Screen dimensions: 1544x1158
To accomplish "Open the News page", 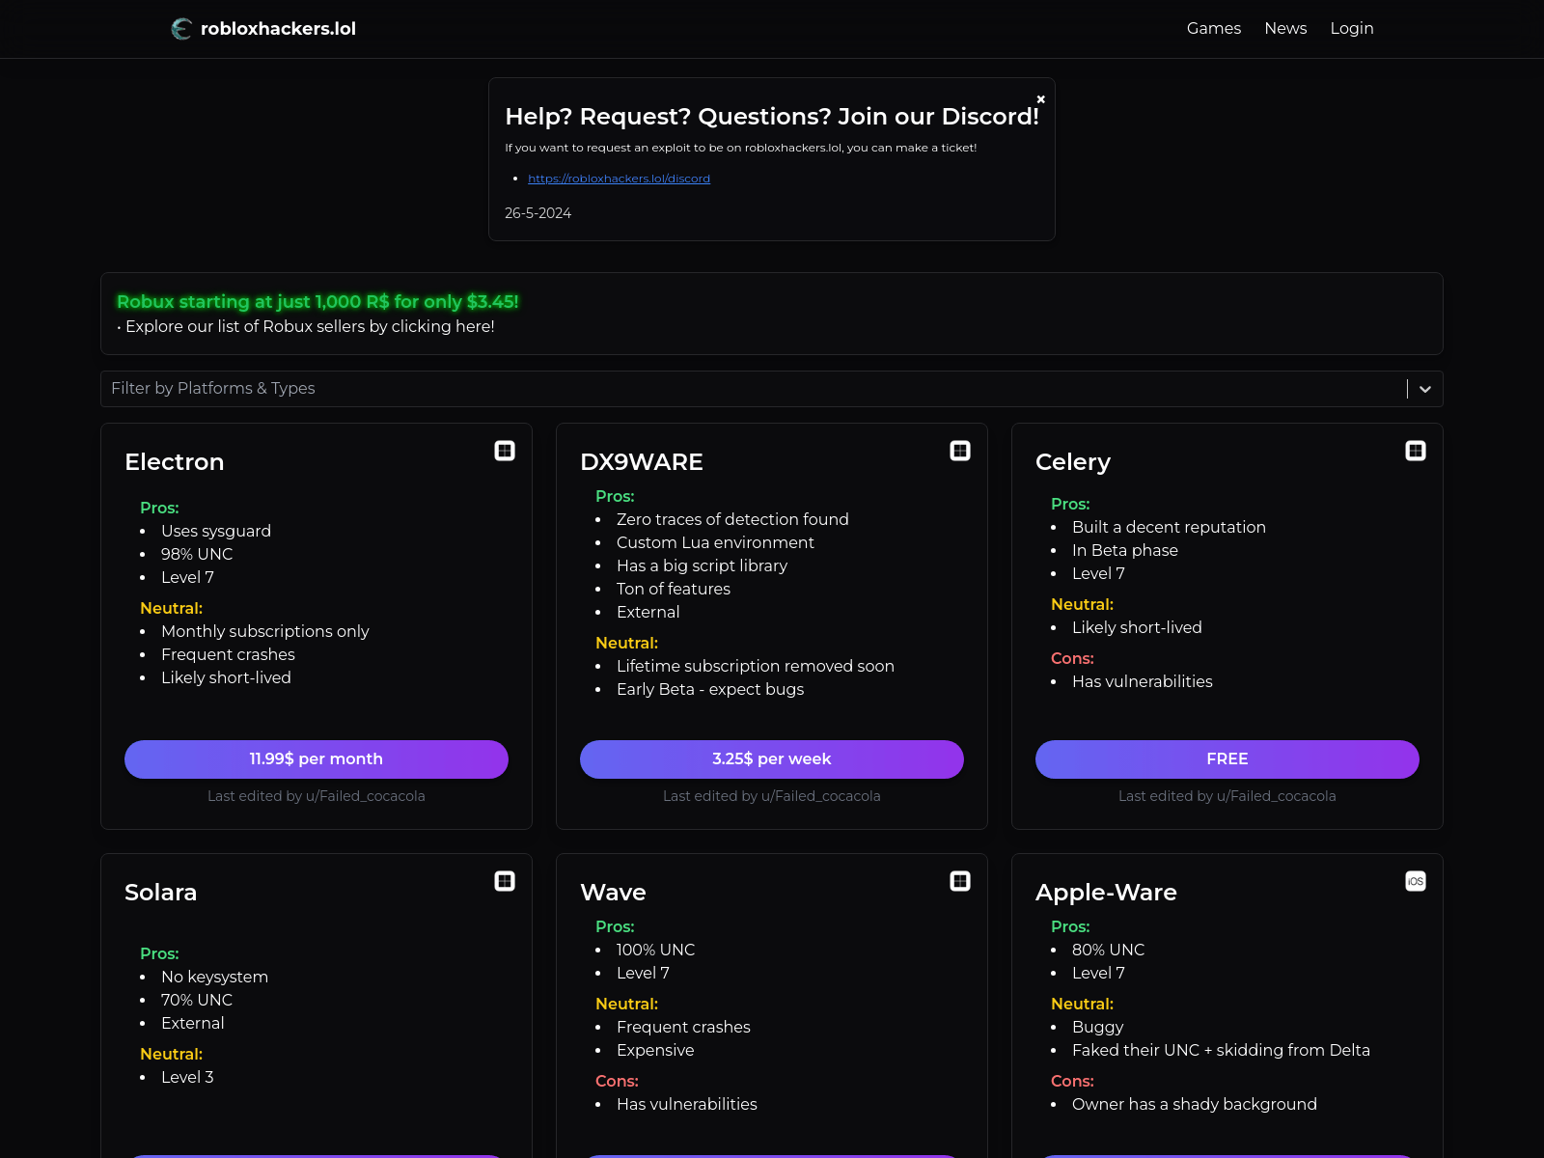I will point(1285,29).
